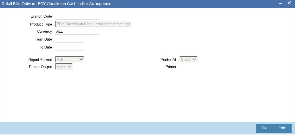The height and width of the screenshot is (137, 295).
Task: Click the Retail Bills-Outward FCY Checks title text
Action: [x=57, y=4]
